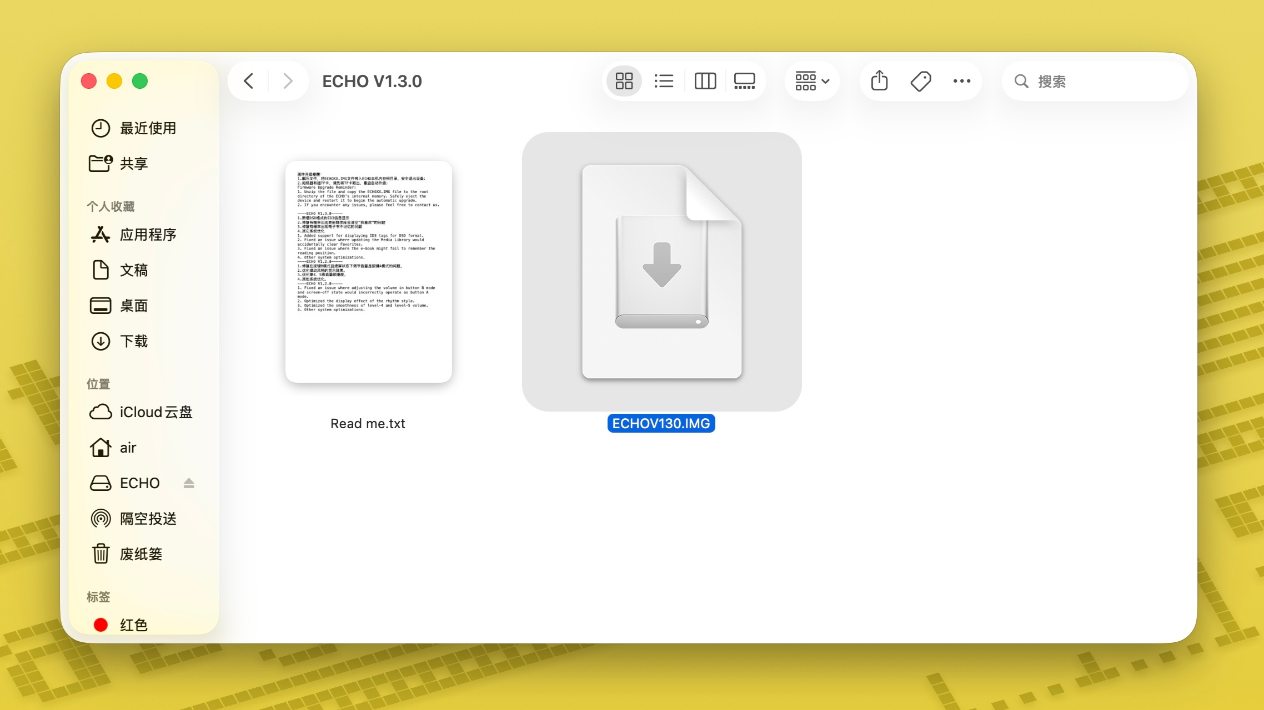Open the tag editing button
Viewport: 1264px width, 710px height.
pos(921,81)
